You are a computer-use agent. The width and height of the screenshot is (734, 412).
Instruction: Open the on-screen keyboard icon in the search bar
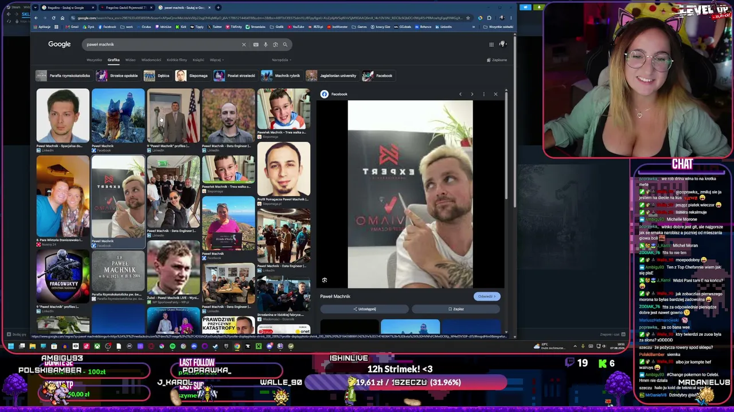click(x=256, y=45)
